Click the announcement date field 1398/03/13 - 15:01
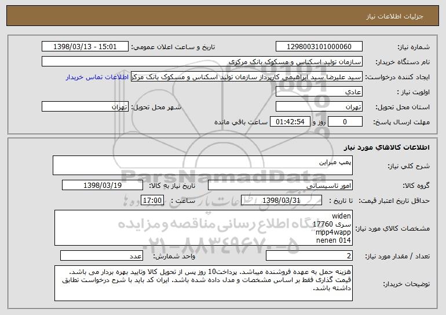 (85, 47)
